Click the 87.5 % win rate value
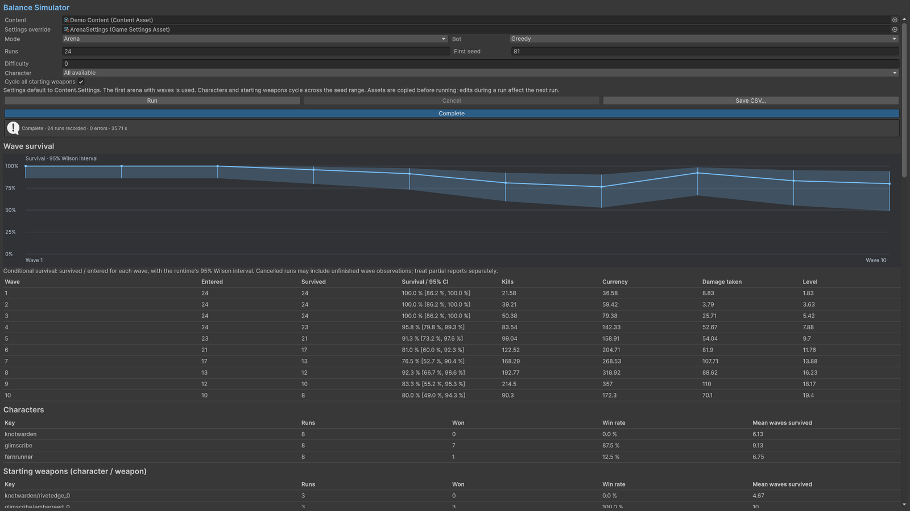The width and height of the screenshot is (910, 511). coord(611,446)
